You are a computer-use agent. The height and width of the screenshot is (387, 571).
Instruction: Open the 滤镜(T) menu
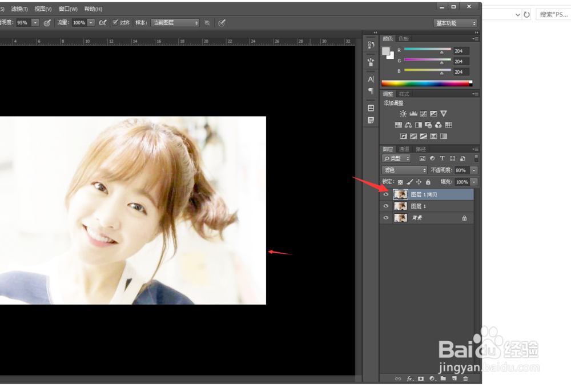click(19, 9)
